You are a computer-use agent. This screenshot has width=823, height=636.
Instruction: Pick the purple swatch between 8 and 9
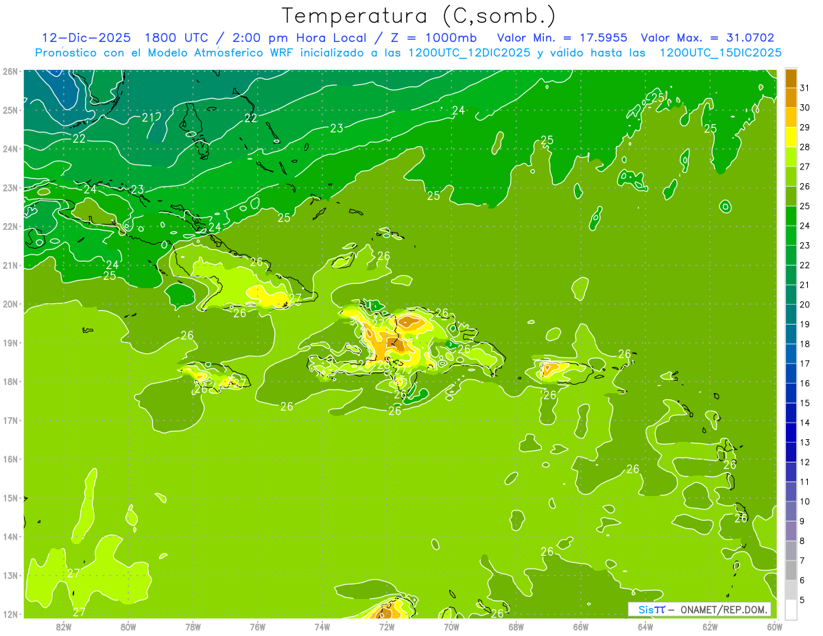(791, 531)
